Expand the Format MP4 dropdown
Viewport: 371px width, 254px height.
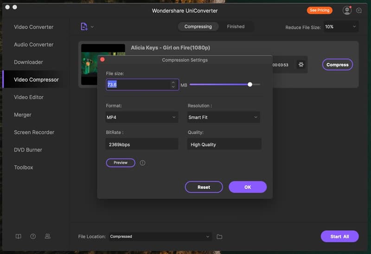[x=141, y=117]
